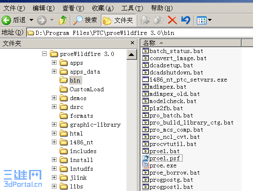Select dcadsetup.bat file icon
253x191 pixels.
(145, 65)
